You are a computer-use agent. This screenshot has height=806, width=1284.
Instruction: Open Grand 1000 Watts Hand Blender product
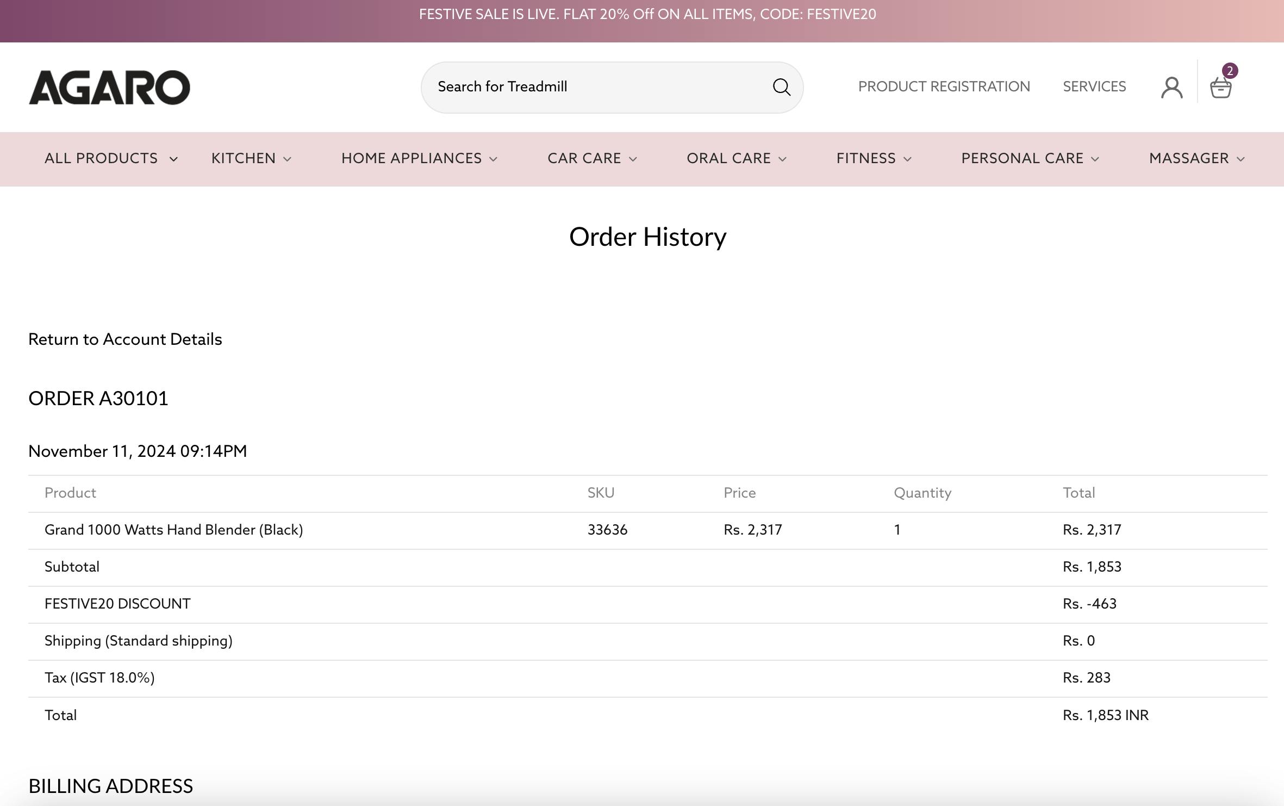pos(173,530)
